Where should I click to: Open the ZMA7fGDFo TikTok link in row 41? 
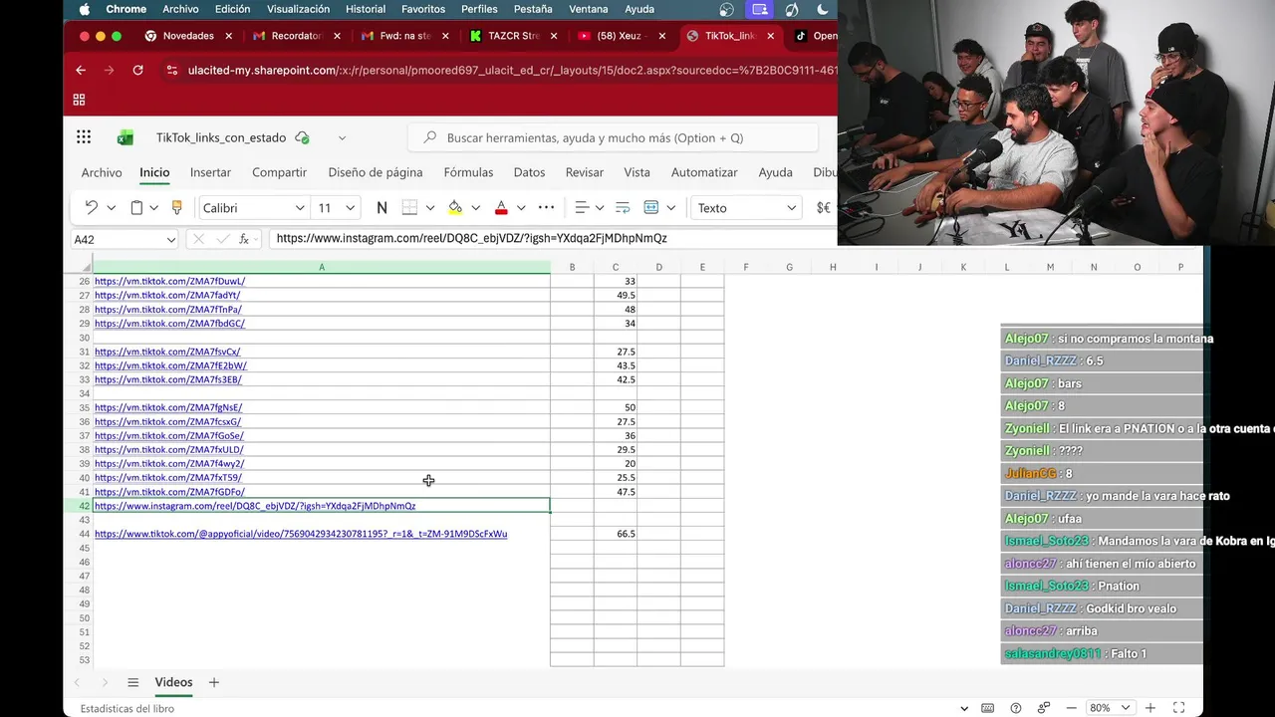tap(169, 492)
